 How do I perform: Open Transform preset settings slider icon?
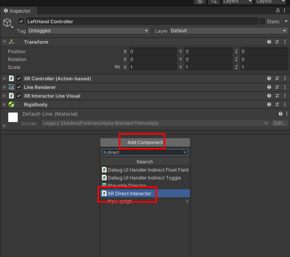click(277, 42)
